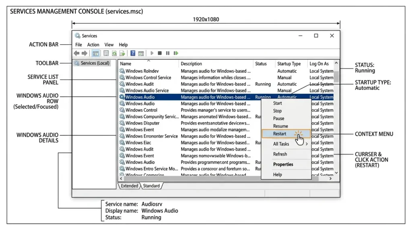
Task: Click the gear icon of Windows Entro Service Mo...
Action: pos(122,168)
